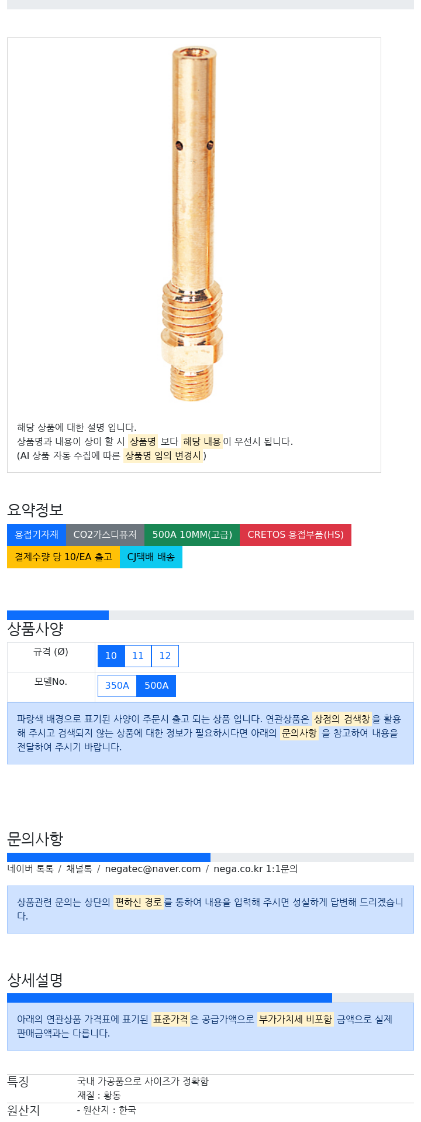Click the copper gas diffuser product image
421x1122 pixels.
tap(194, 225)
